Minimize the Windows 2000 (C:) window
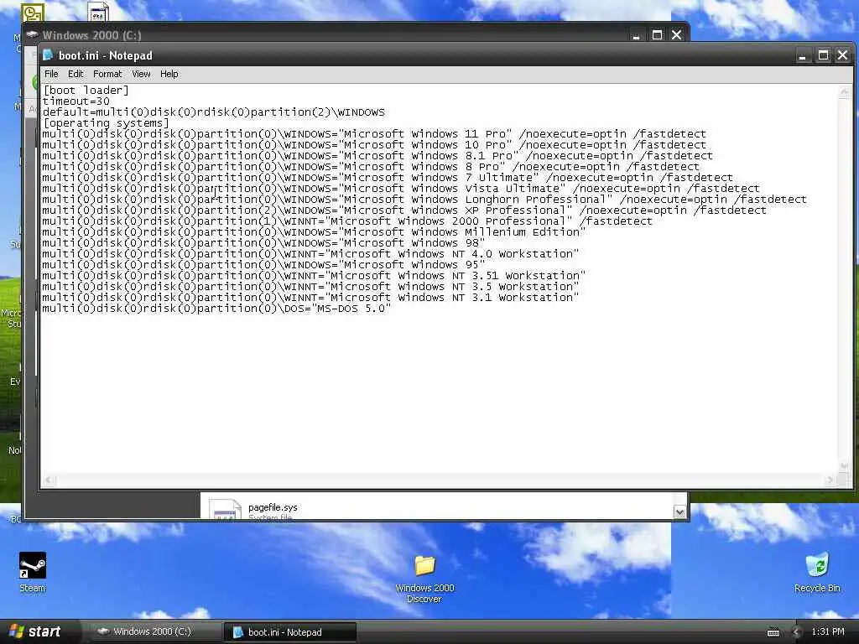 636,35
